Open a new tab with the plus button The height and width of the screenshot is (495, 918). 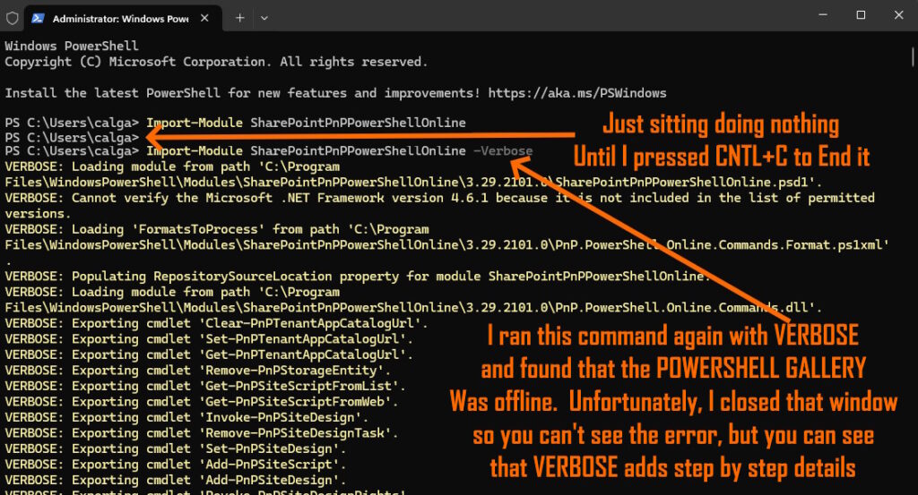click(240, 18)
